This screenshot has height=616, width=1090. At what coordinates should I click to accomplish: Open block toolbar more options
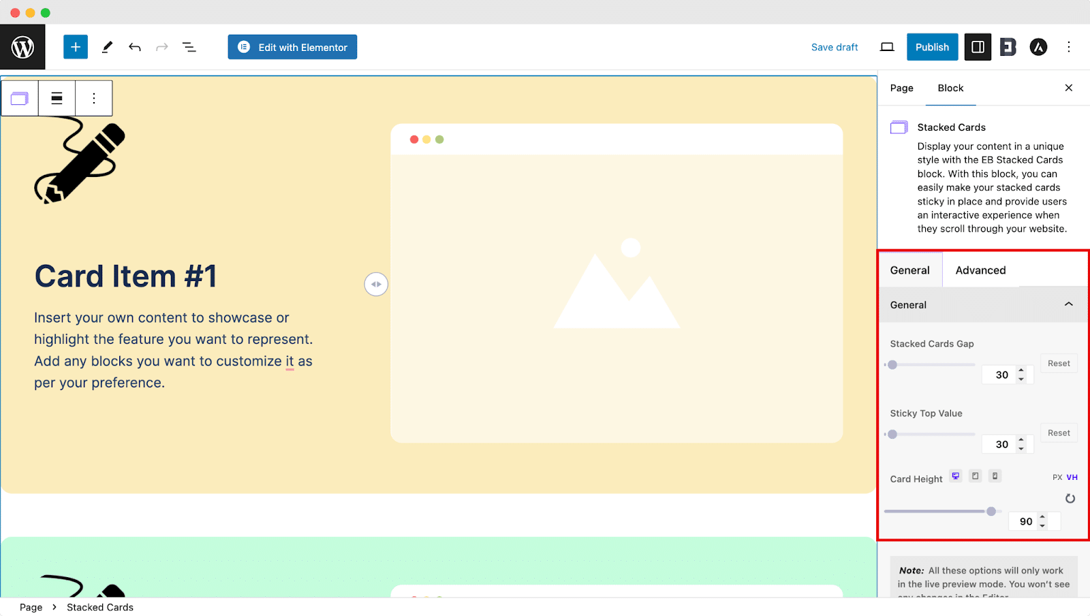pos(94,99)
